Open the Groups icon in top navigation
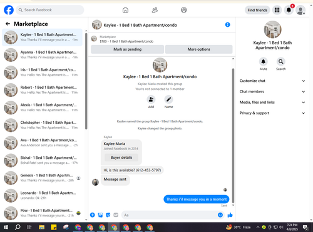This screenshot has width=313, height=232. pos(184,10)
